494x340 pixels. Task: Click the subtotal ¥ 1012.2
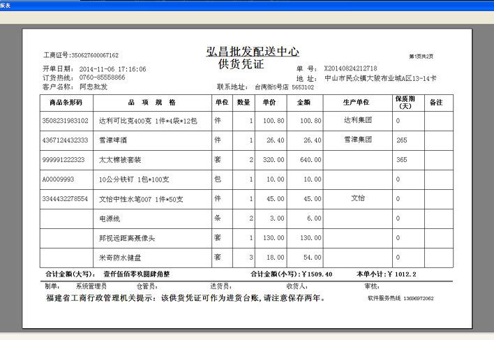[x=402, y=274]
